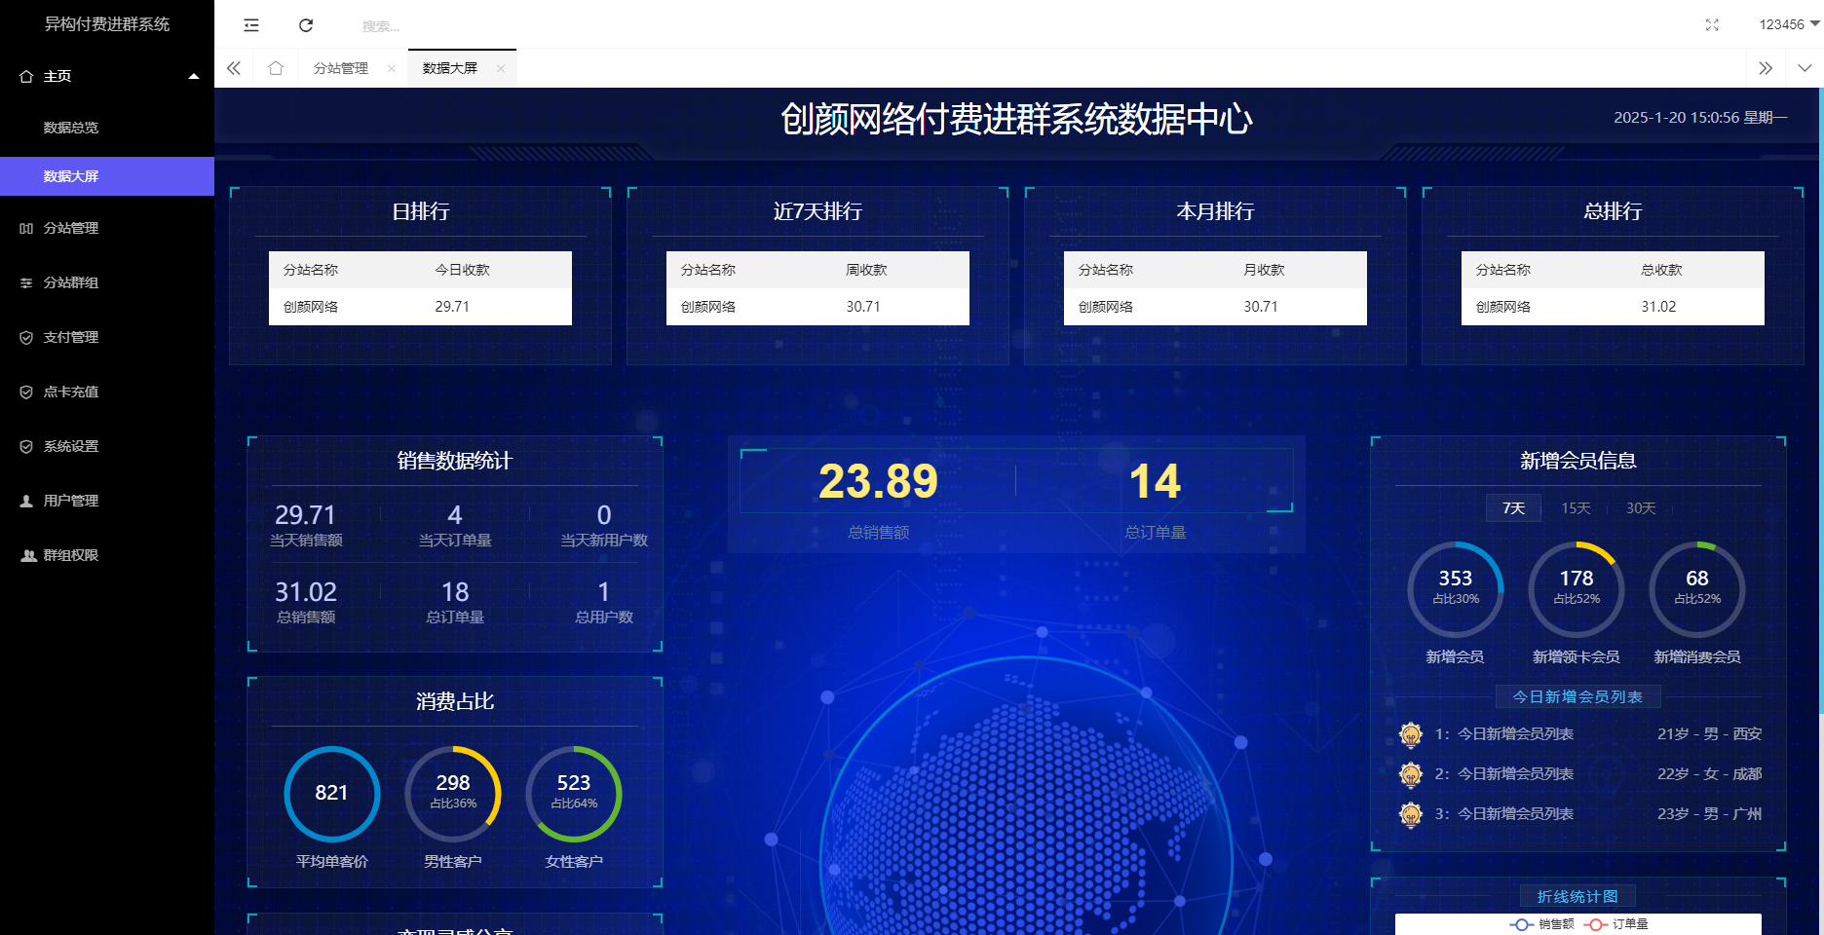
Task: Select the 7天 period option
Action: pyautogui.click(x=1513, y=508)
